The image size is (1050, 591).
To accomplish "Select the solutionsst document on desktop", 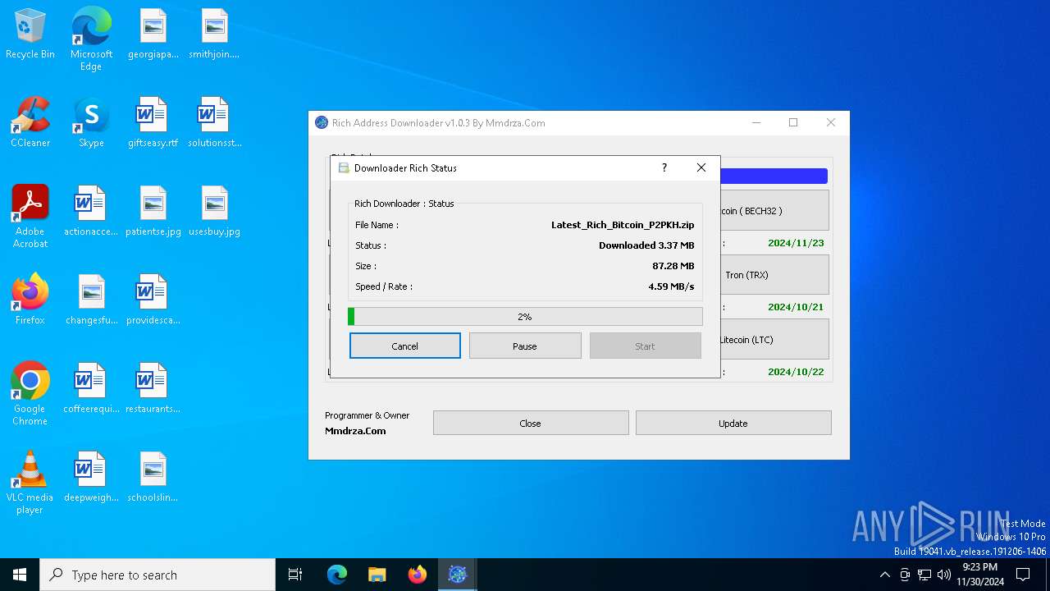I will pyautogui.click(x=214, y=123).
